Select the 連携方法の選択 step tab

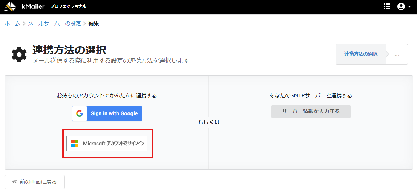(x=361, y=54)
